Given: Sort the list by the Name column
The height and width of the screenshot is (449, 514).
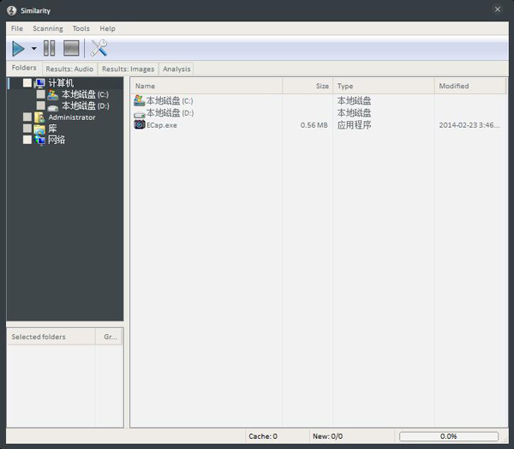Looking at the screenshot, I should 206,86.
